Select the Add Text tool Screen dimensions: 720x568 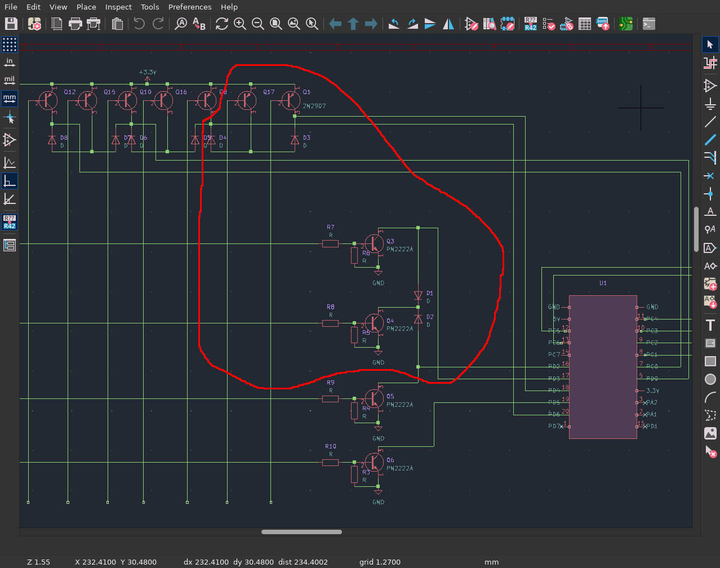click(x=710, y=325)
